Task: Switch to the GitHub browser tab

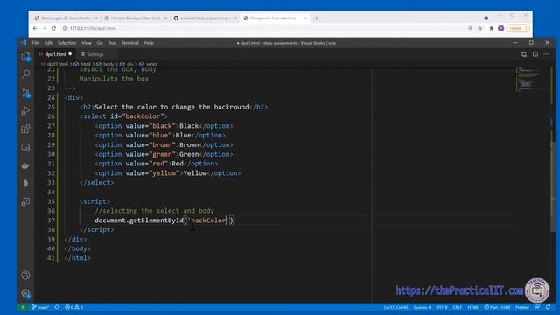Action: point(205,17)
